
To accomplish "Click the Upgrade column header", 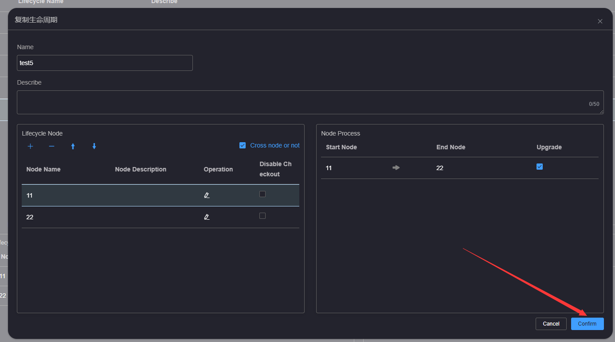I will pos(549,147).
